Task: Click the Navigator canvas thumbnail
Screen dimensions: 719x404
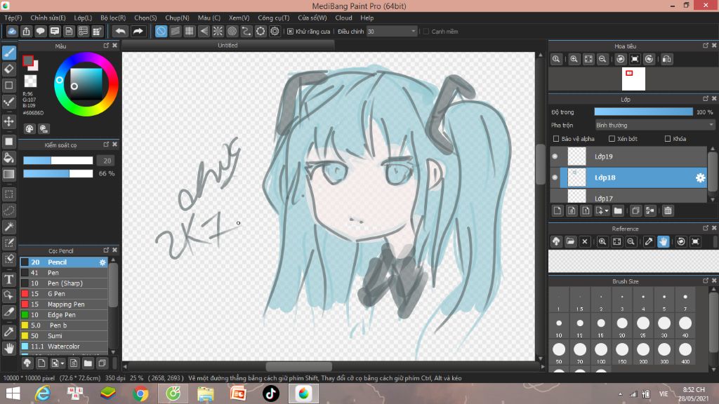Action: tap(633, 79)
